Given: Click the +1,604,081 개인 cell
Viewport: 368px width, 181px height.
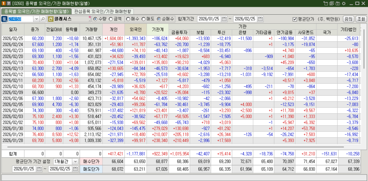Looking at the screenshot, I should click(114, 38).
